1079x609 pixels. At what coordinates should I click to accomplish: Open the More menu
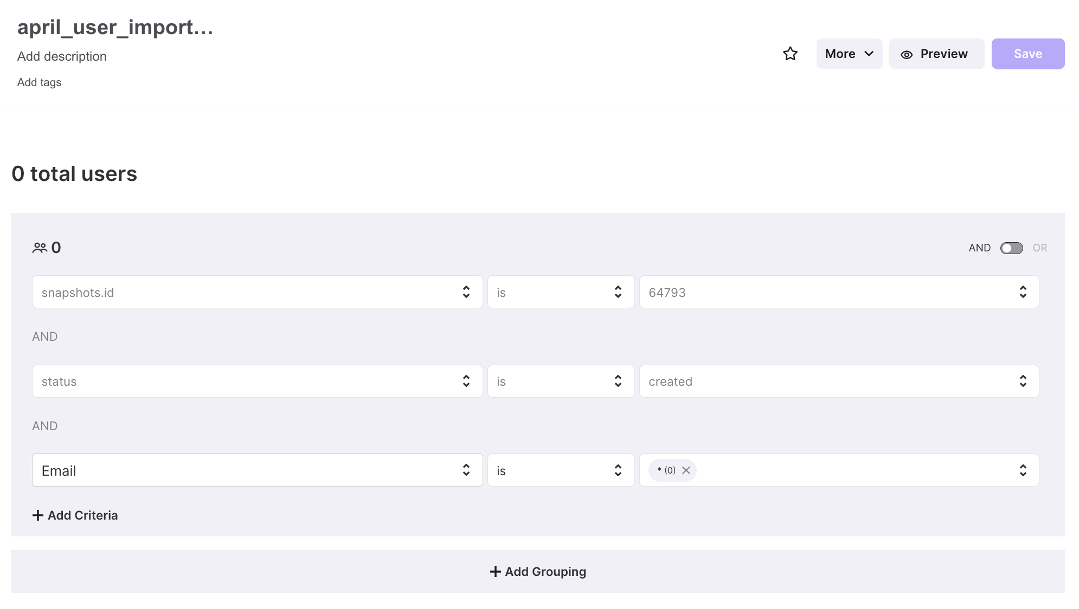(849, 54)
